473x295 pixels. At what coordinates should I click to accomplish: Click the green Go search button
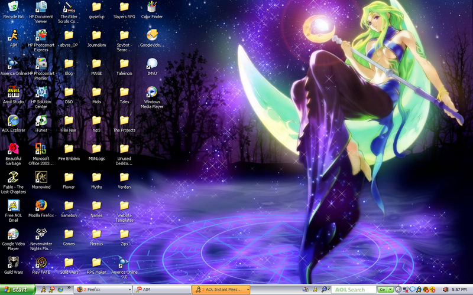383,290
